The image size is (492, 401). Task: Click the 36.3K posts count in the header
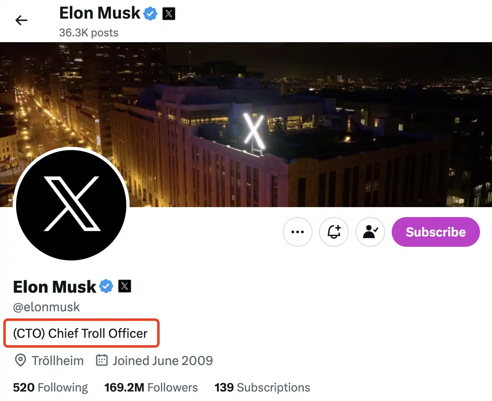[89, 33]
